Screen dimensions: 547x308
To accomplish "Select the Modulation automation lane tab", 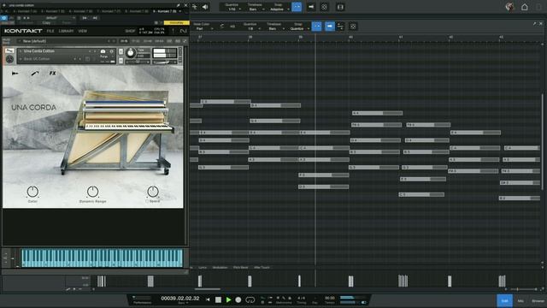I will [x=220, y=268].
